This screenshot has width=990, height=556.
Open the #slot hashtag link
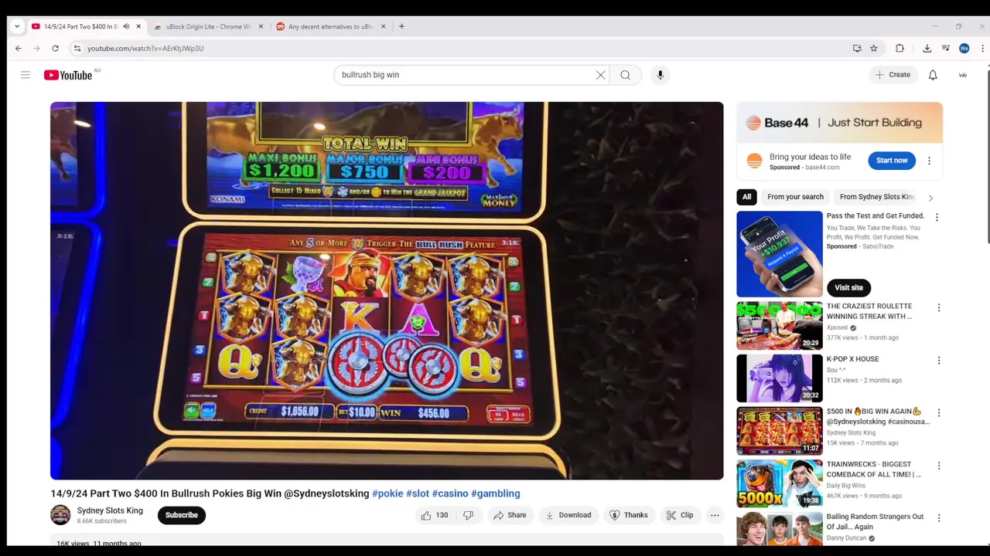click(x=418, y=493)
